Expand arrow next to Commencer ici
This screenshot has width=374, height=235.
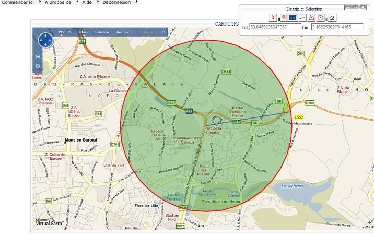40,2
